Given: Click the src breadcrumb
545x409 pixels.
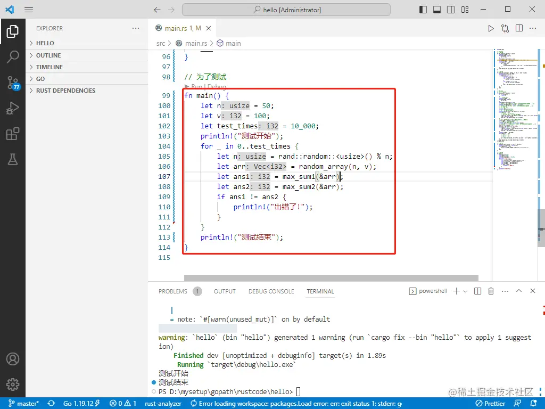Looking at the screenshot, I should tap(161, 44).
